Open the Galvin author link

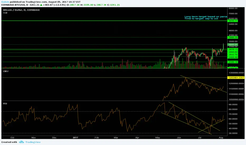(x=5, y=2)
